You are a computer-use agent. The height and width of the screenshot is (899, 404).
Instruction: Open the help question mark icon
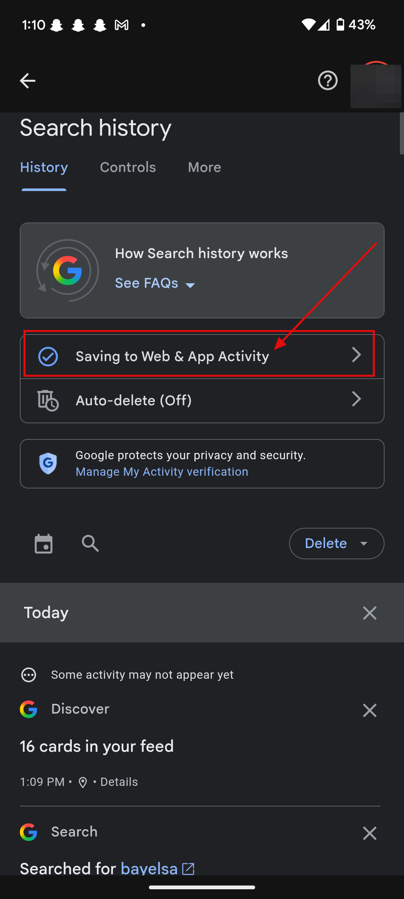328,81
